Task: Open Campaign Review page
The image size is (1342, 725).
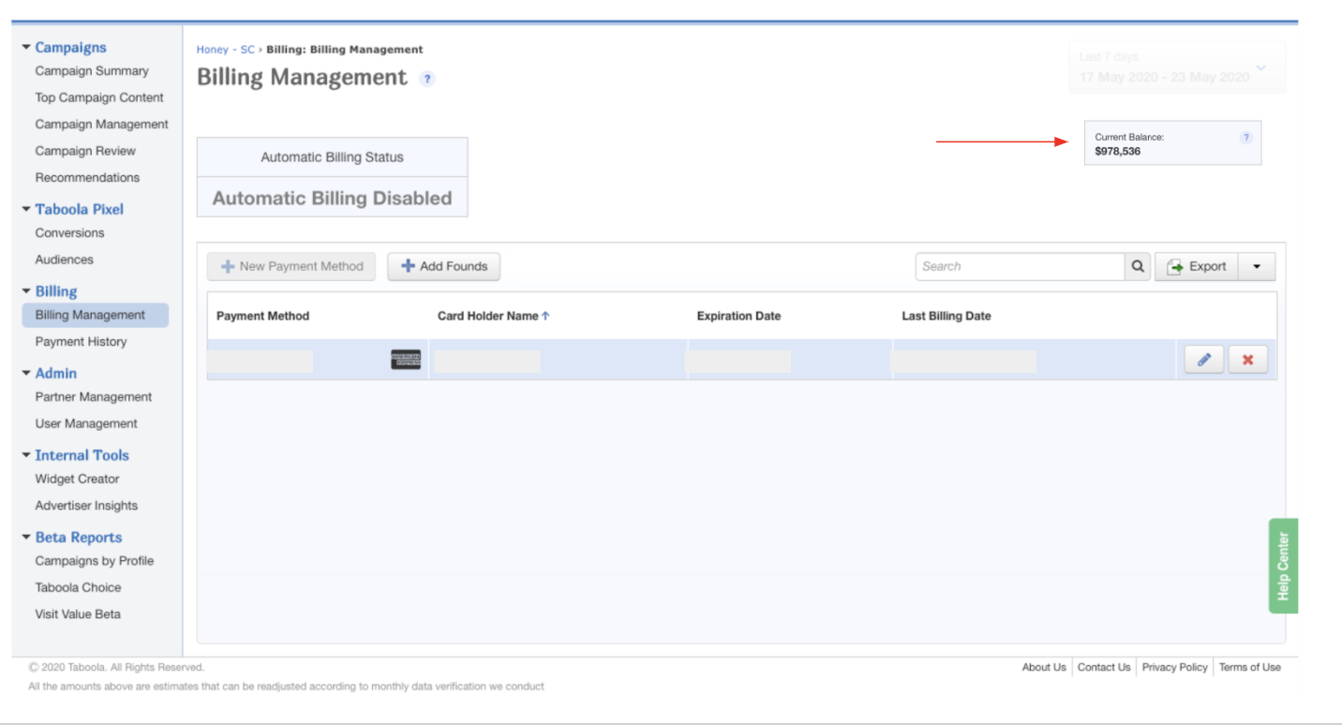Action: click(85, 151)
